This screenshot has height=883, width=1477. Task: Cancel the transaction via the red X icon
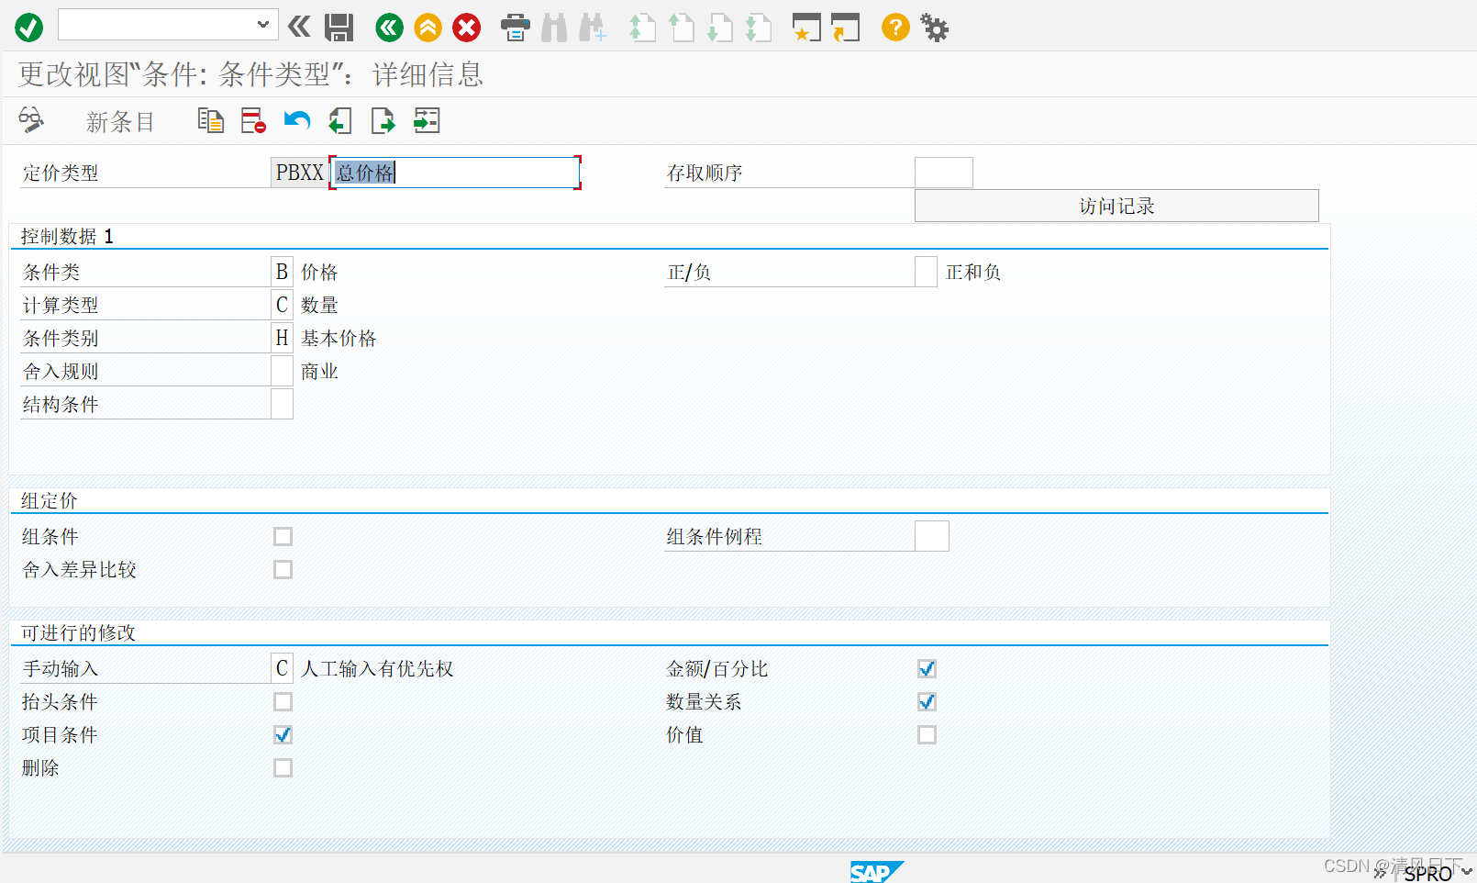click(x=467, y=28)
